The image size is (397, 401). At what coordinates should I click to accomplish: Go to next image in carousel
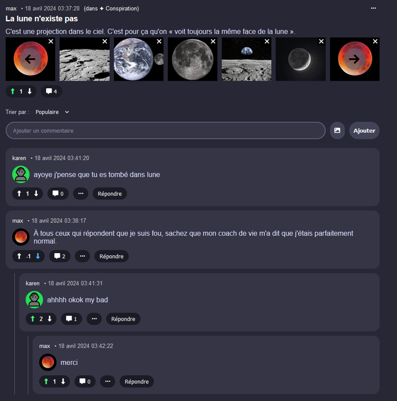(355, 59)
